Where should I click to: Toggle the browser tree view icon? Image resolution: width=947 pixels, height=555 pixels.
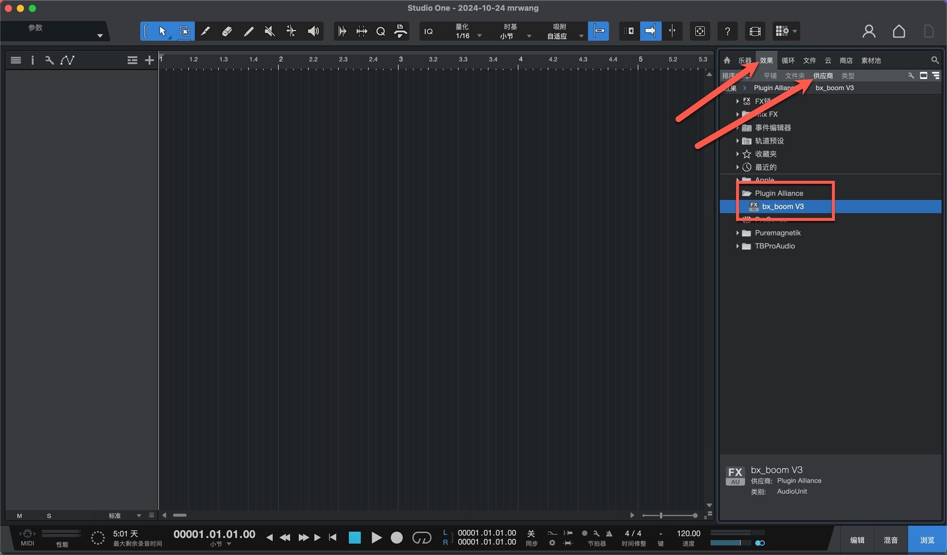click(936, 75)
